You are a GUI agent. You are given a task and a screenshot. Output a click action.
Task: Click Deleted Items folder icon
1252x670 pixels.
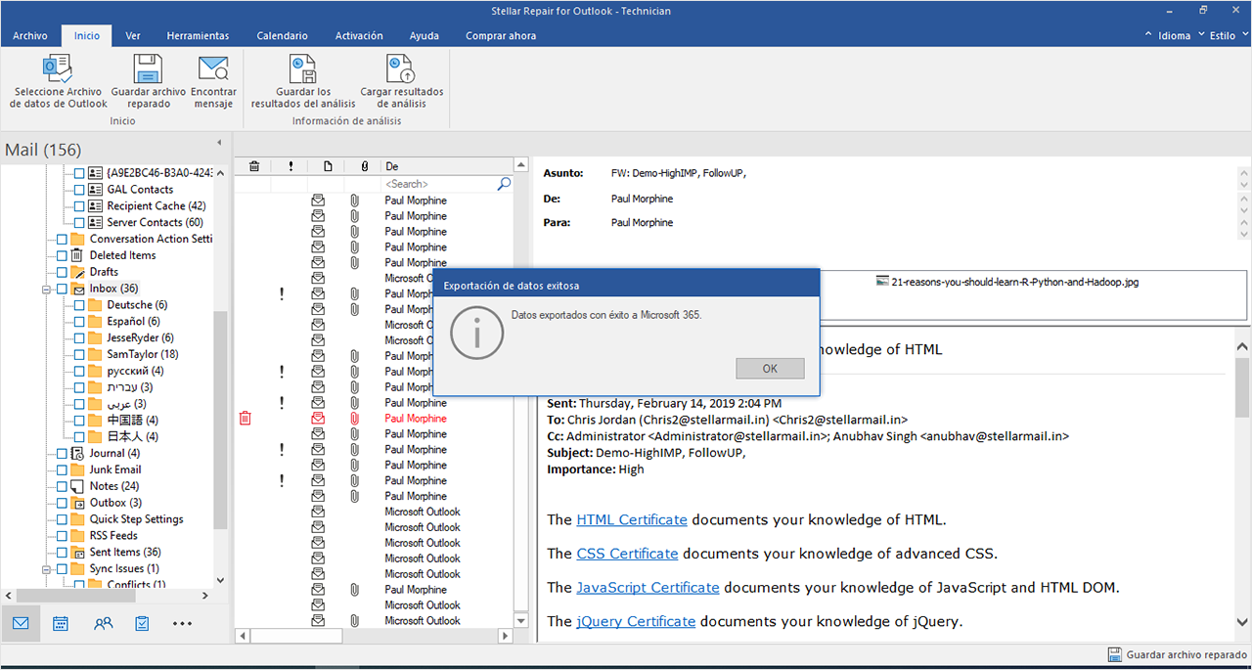tap(77, 255)
